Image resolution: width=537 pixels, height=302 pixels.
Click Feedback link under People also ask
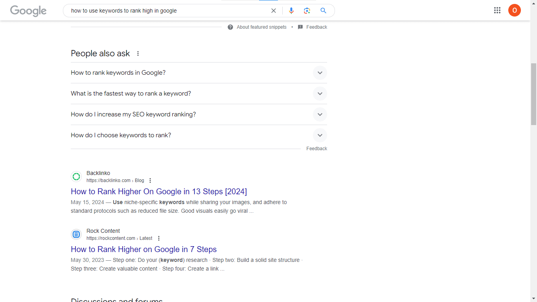point(316,149)
